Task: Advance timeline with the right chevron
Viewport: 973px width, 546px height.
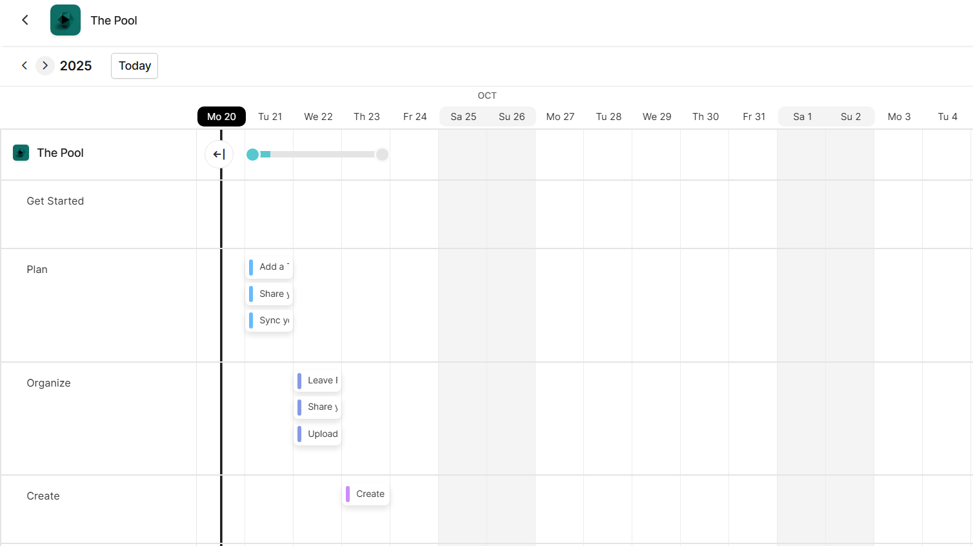Action: (45, 66)
